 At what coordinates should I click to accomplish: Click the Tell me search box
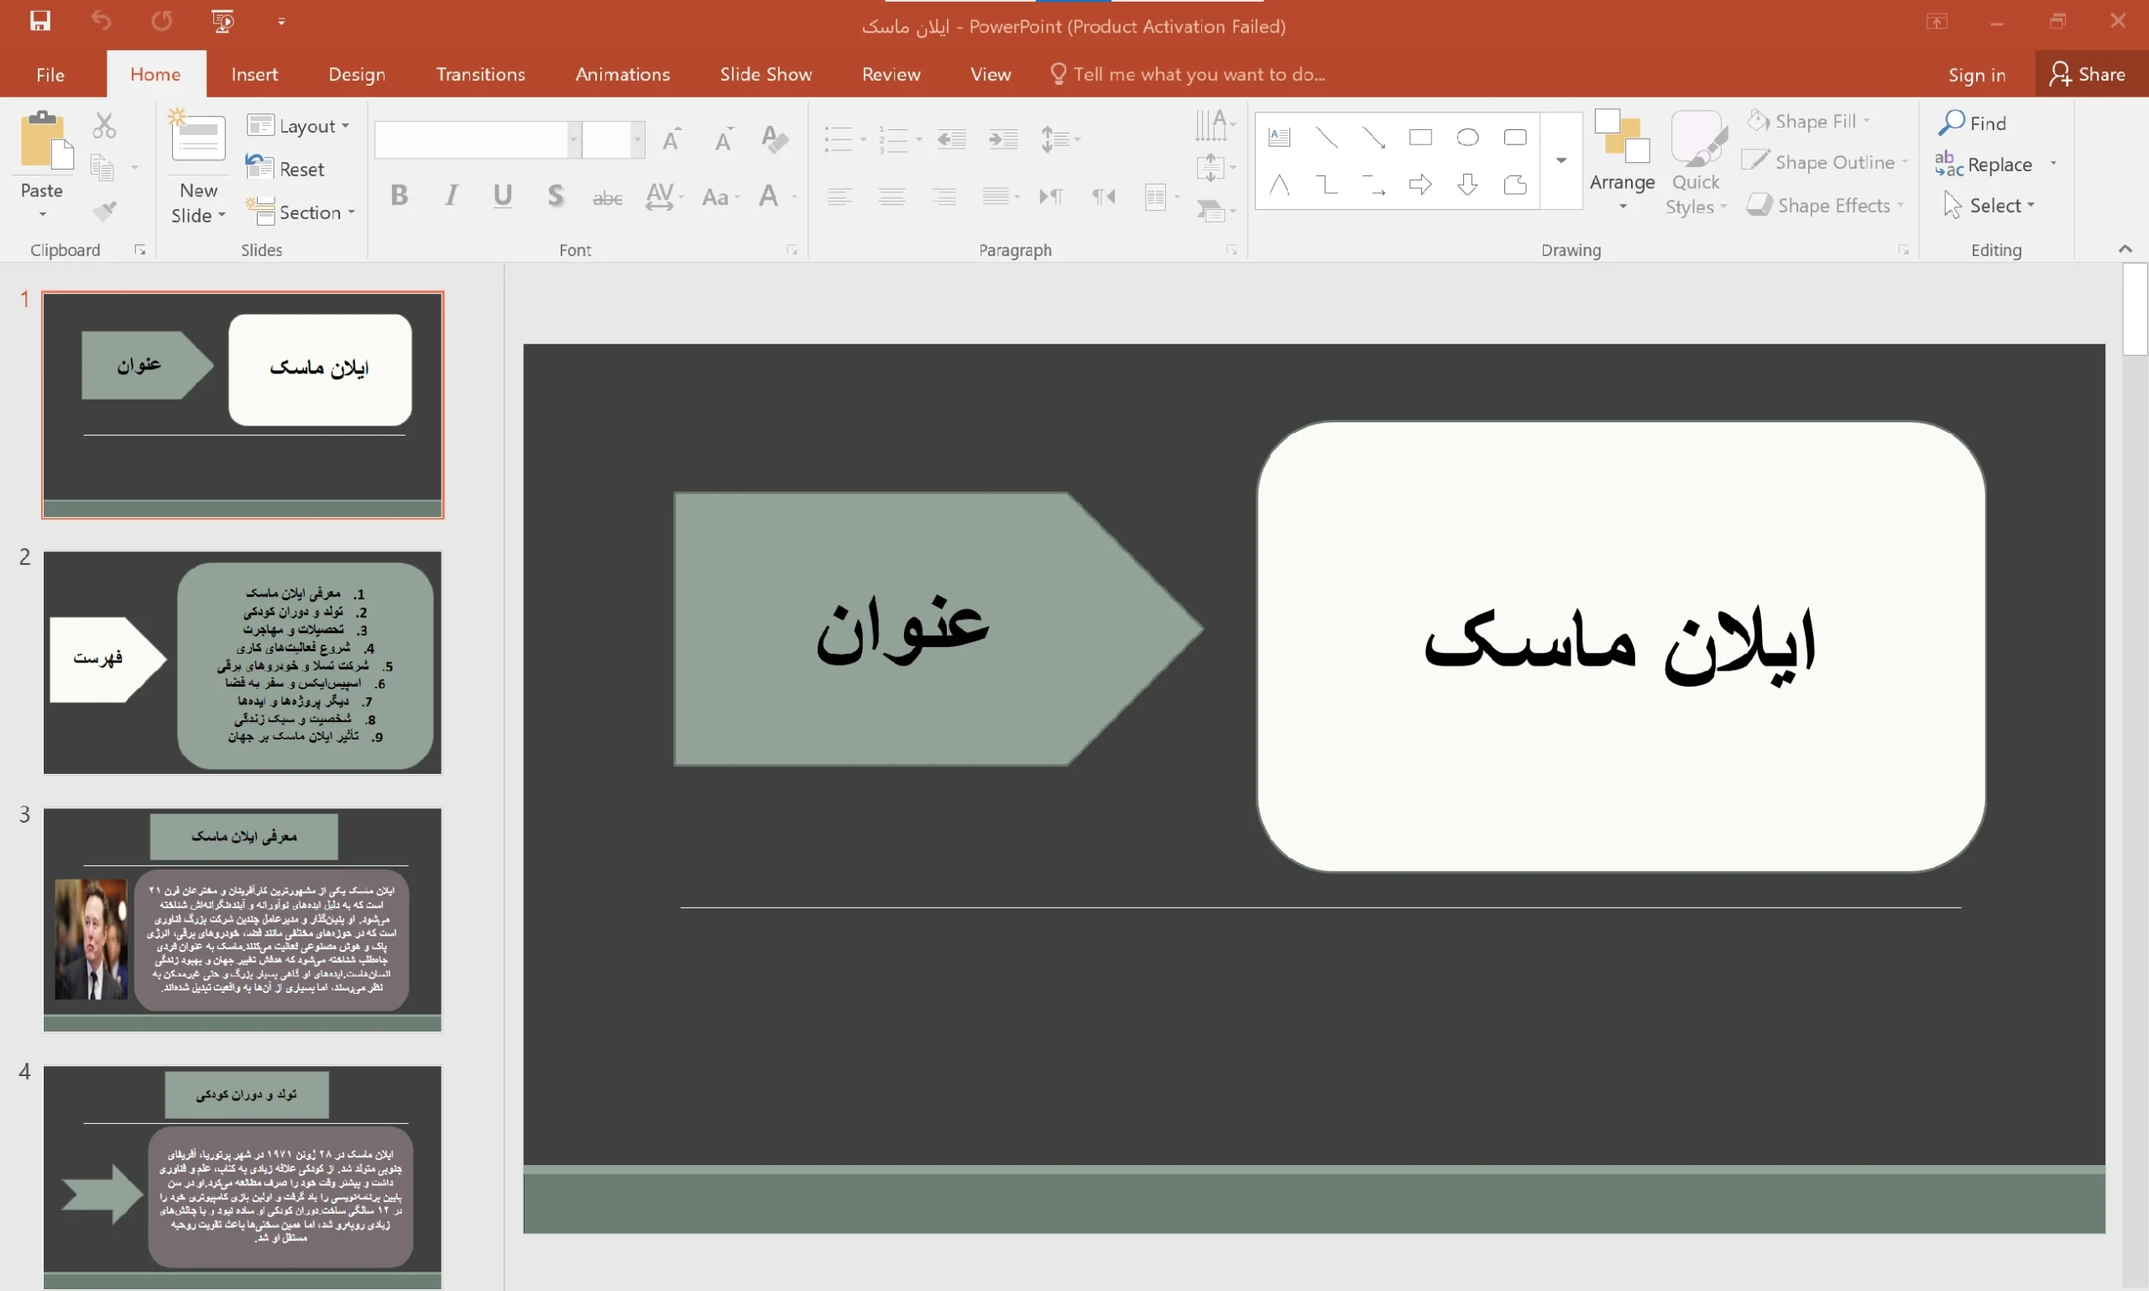[x=1188, y=75]
